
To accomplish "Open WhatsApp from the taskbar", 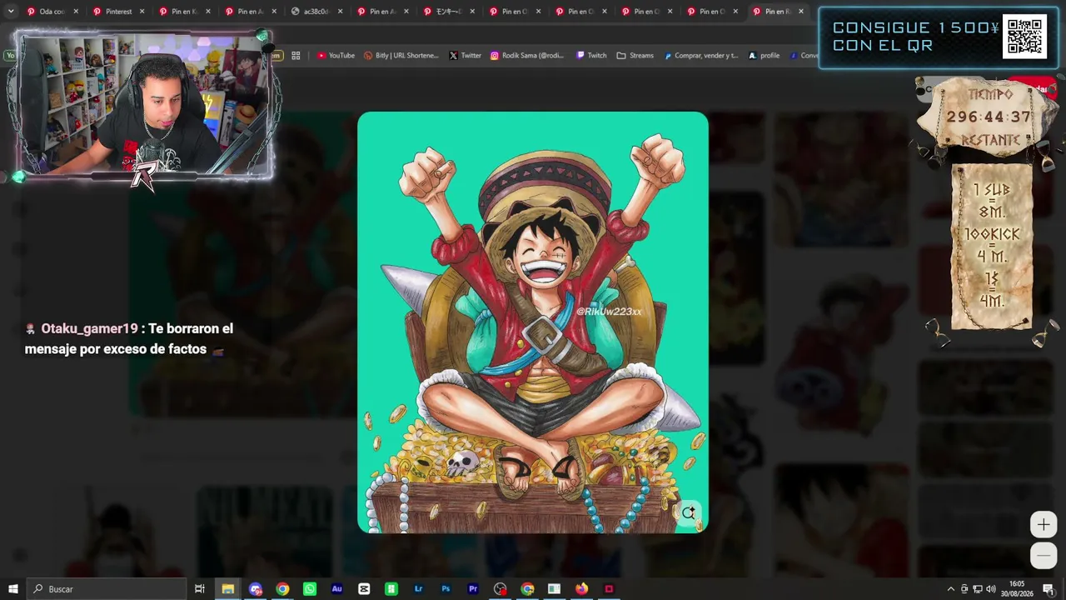I will click(310, 589).
